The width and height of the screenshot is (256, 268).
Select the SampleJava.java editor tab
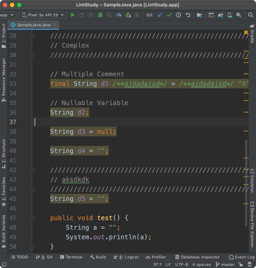pos(34,25)
